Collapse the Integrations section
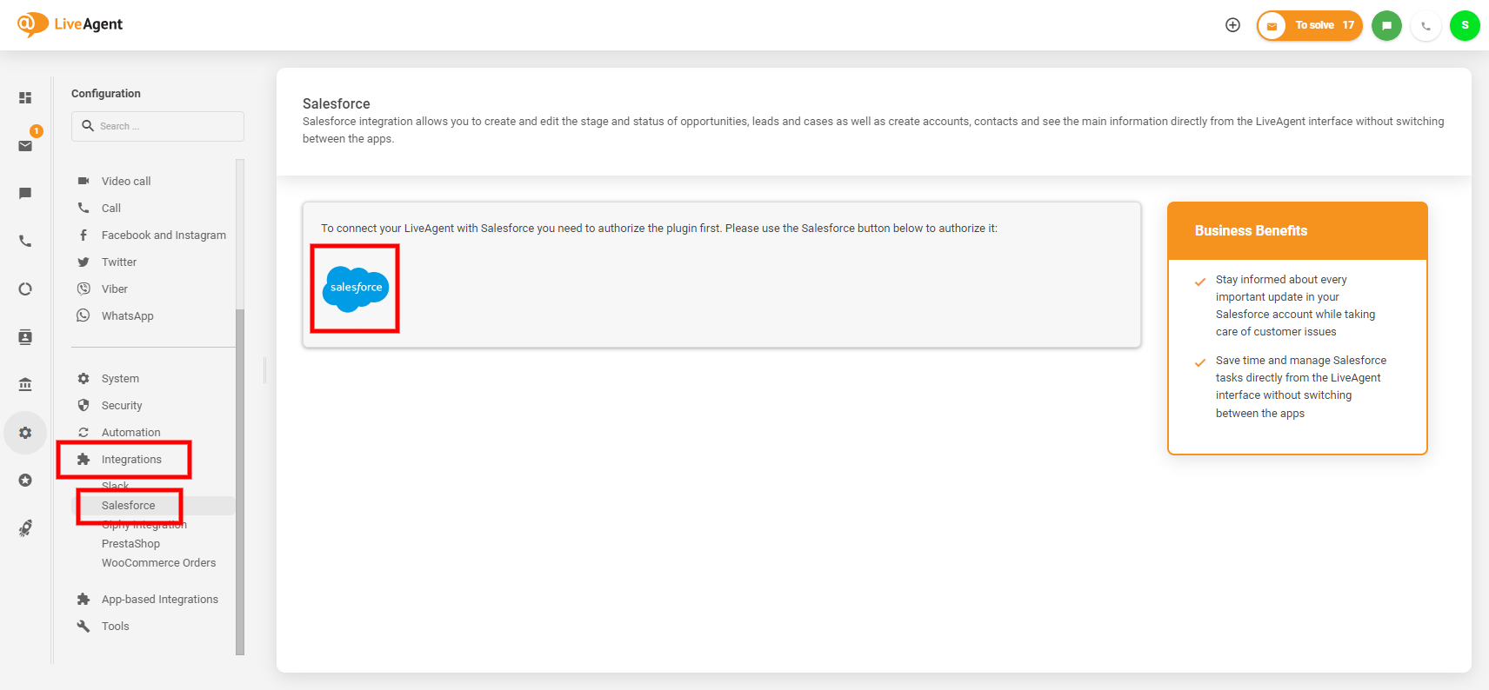 tap(130, 460)
